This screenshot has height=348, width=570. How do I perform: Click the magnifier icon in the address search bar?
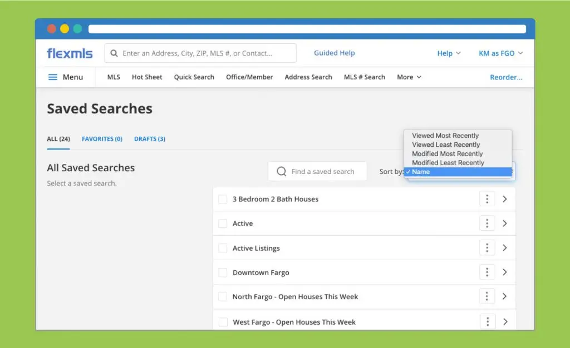click(114, 53)
